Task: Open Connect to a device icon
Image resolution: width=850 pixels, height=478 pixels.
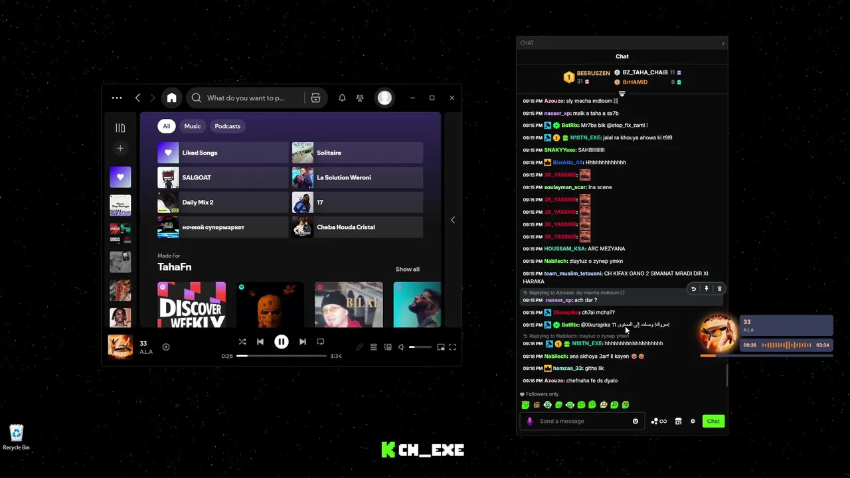Action: click(x=388, y=347)
